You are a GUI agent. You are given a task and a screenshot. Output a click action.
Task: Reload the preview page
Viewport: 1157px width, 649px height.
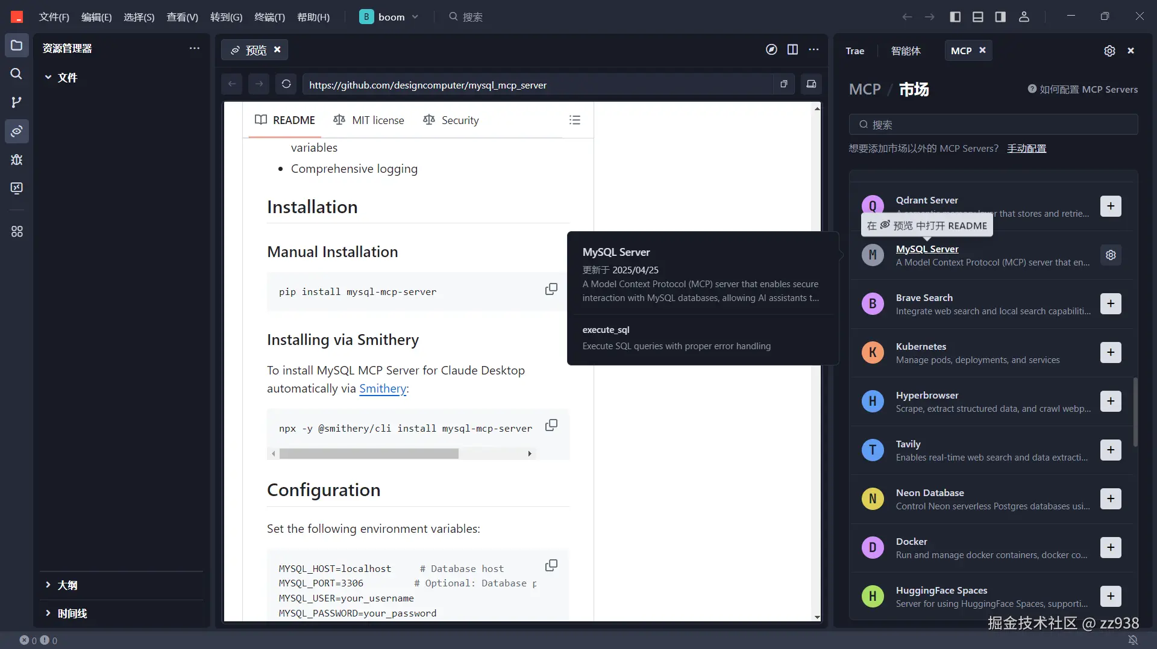click(x=286, y=84)
